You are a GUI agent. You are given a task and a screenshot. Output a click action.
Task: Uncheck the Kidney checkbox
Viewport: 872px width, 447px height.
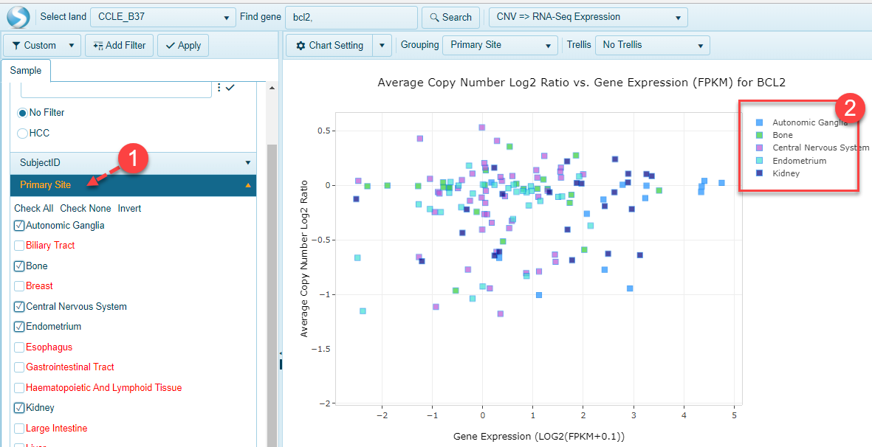point(19,408)
